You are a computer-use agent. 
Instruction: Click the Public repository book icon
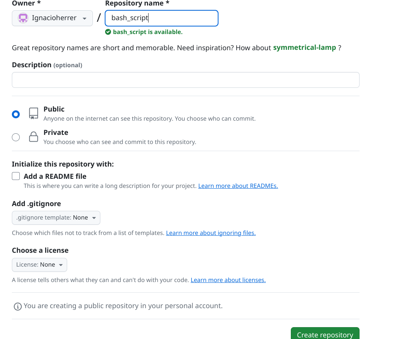(x=34, y=114)
